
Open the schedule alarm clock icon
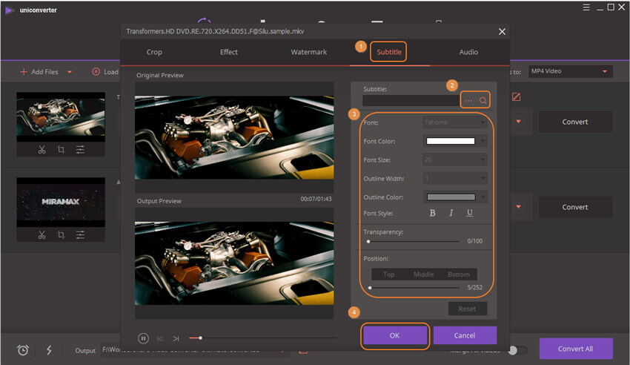pos(23,350)
